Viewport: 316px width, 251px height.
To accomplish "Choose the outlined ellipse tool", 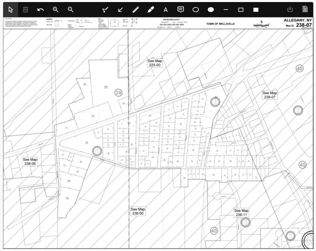I will pos(195,10).
